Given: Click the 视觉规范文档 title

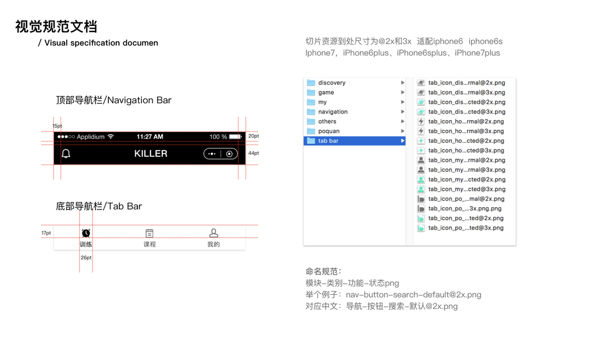Looking at the screenshot, I should click(x=56, y=27).
